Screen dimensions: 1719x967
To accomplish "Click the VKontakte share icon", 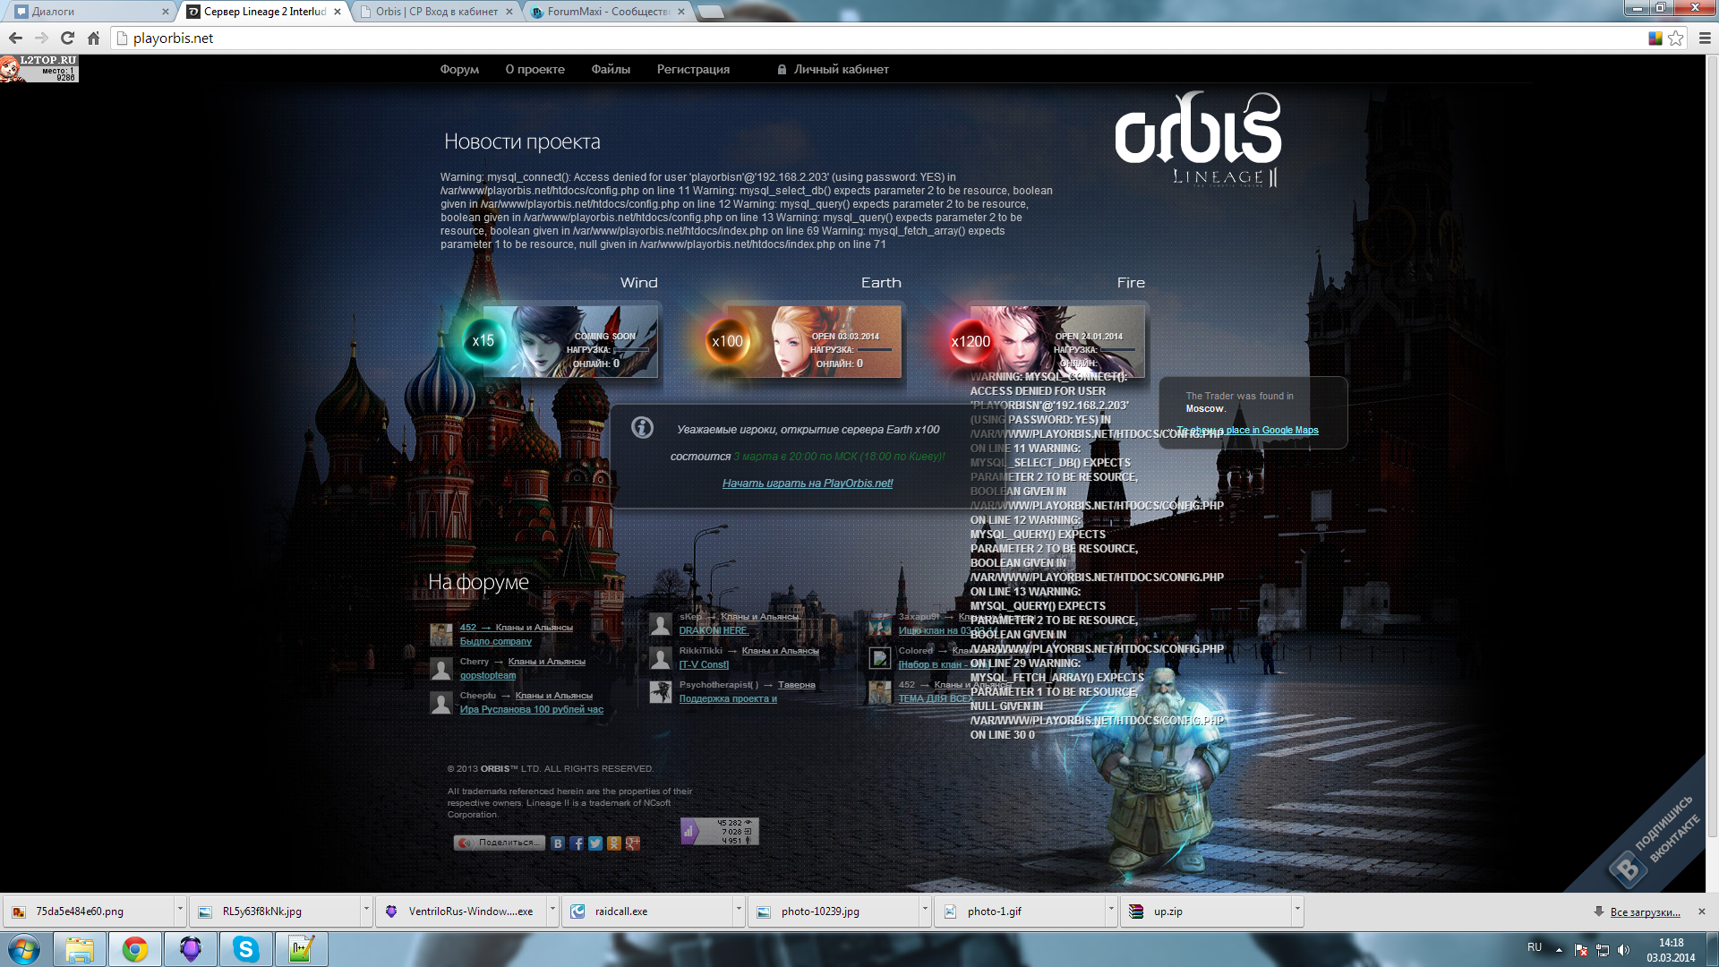I will pos(558,843).
